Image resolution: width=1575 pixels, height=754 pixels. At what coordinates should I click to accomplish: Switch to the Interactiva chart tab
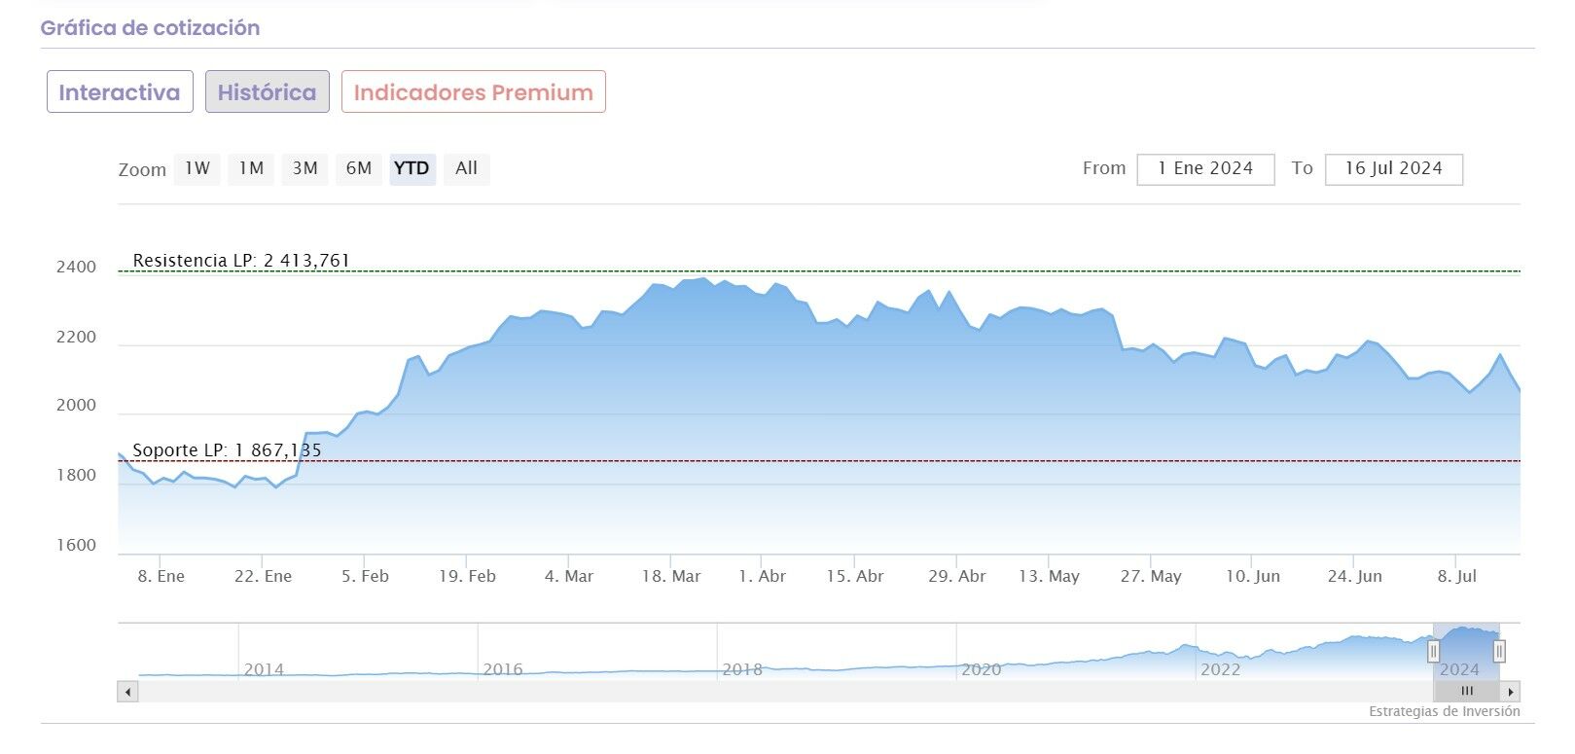point(120,92)
